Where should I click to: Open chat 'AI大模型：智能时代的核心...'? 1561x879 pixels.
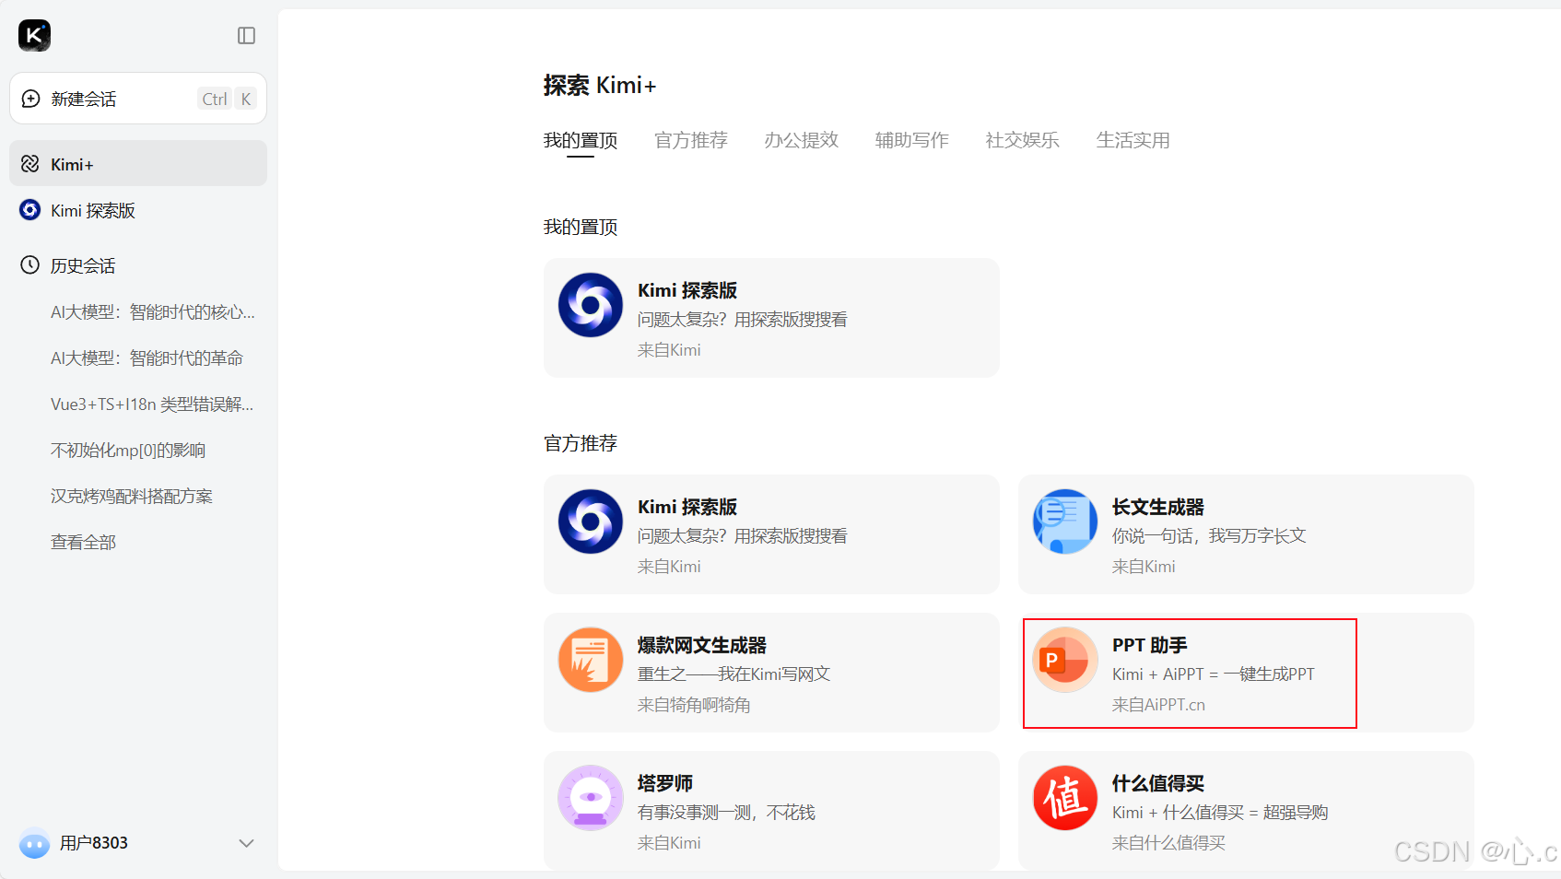tap(153, 312)
